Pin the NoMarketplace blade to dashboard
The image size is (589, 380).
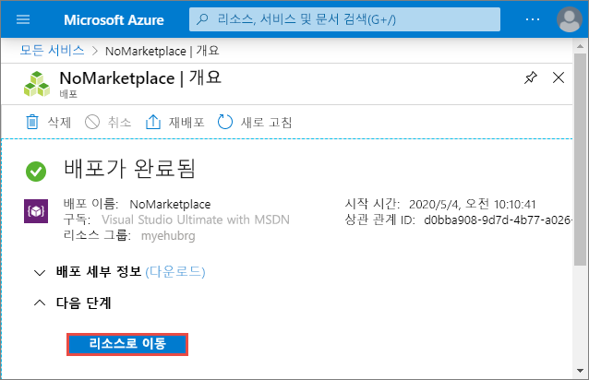pyautogui.click(x=531, y=78)
